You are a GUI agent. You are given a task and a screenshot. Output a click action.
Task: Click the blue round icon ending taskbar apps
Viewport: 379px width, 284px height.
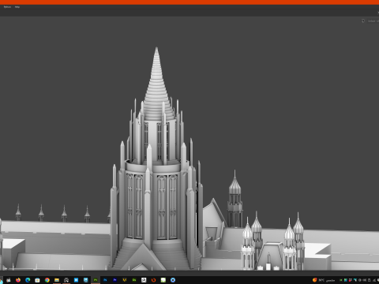(173, 280)
